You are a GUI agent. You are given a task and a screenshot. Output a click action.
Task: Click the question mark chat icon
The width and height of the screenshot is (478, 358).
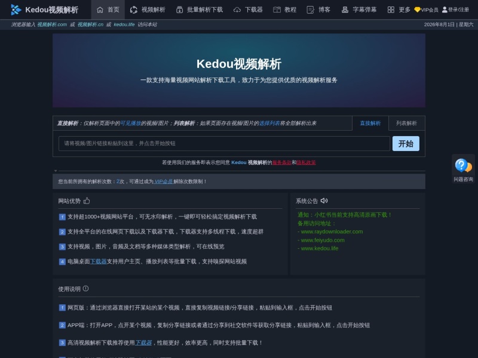point(463,165)
